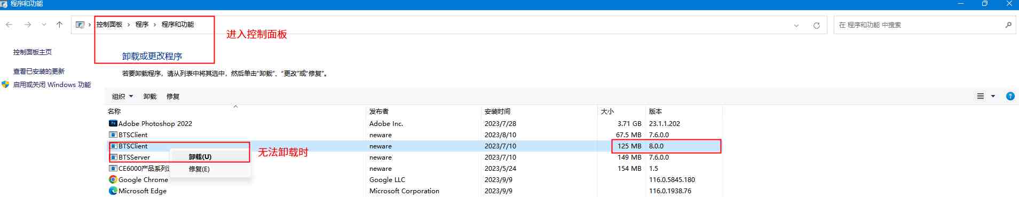The image size is (1019, 197).
Task: Open 查看已安装的更新 link
Action: click(x=39, y=72)
